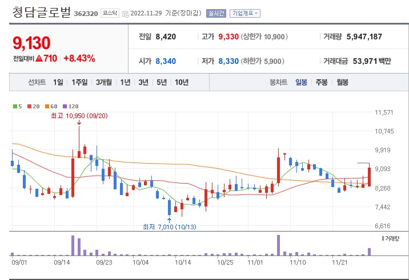This screenshot has width=409, height=280.
Task: Click the 선차트 label
Action: [x=37, y=82]
